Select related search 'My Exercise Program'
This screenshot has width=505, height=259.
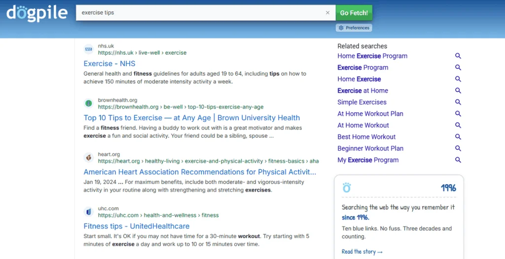[368, 160]
